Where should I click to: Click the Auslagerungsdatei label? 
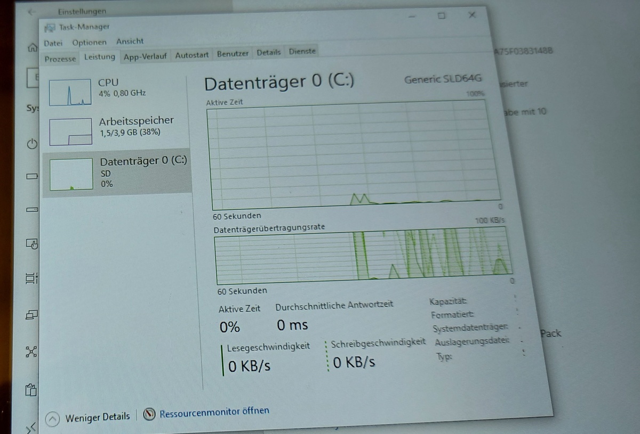[472, 342]
